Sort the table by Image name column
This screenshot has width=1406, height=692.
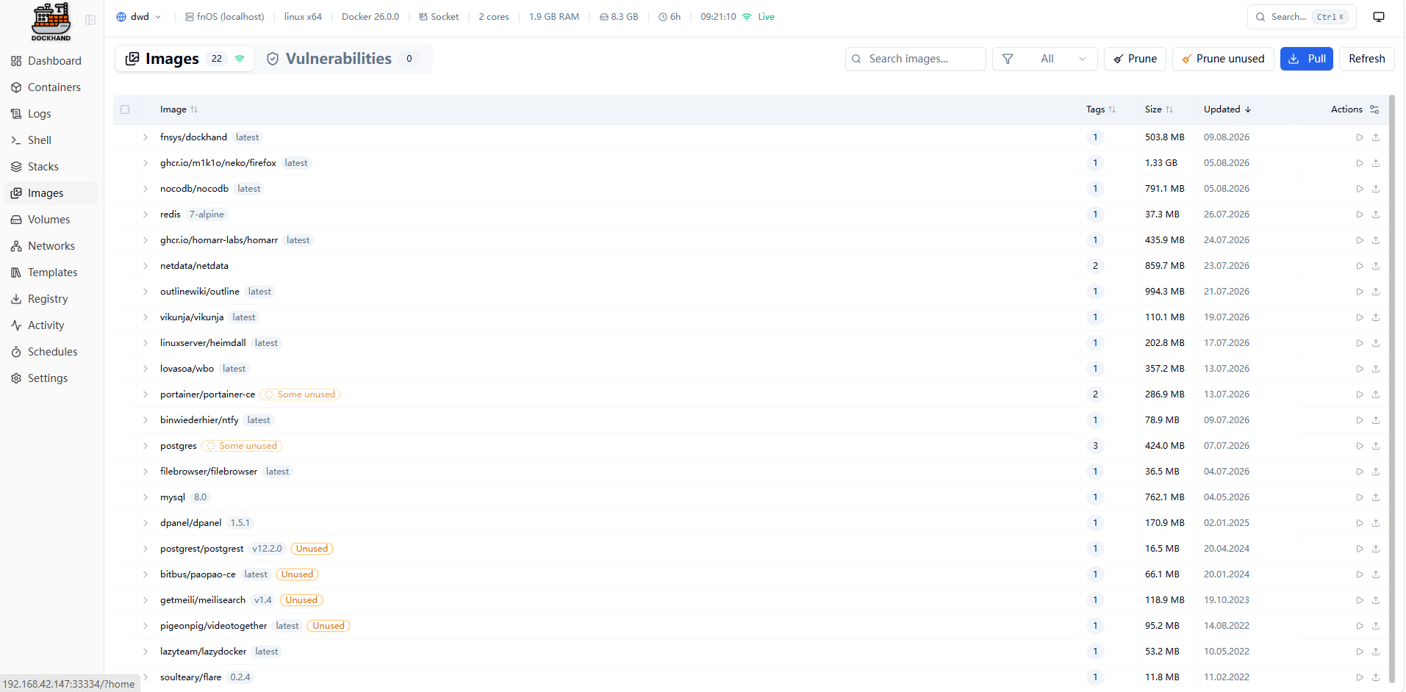pos(179,109)
